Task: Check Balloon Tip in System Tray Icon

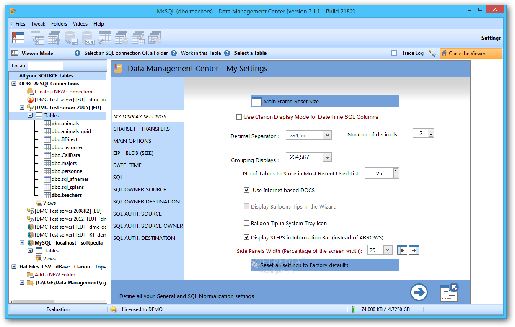Action: [247, 223]
